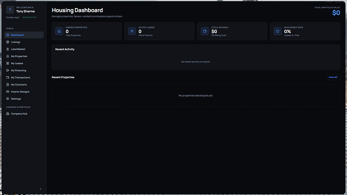Click the My Leases document icon

[x=8, y=63]
